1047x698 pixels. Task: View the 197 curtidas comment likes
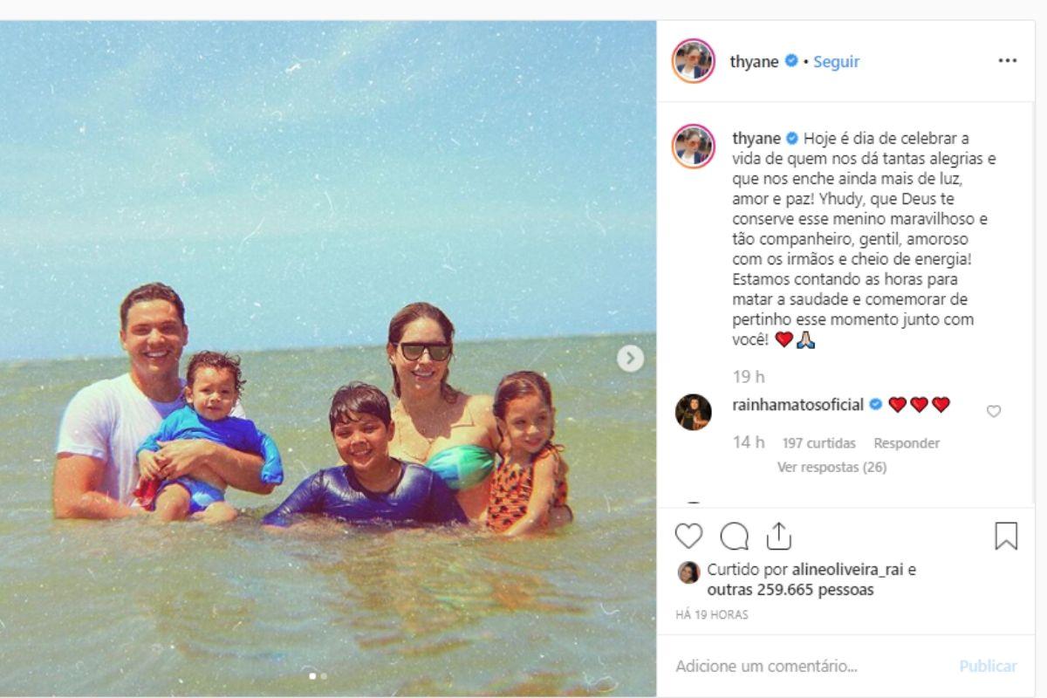pyautogui.click(x=818, y=443)
